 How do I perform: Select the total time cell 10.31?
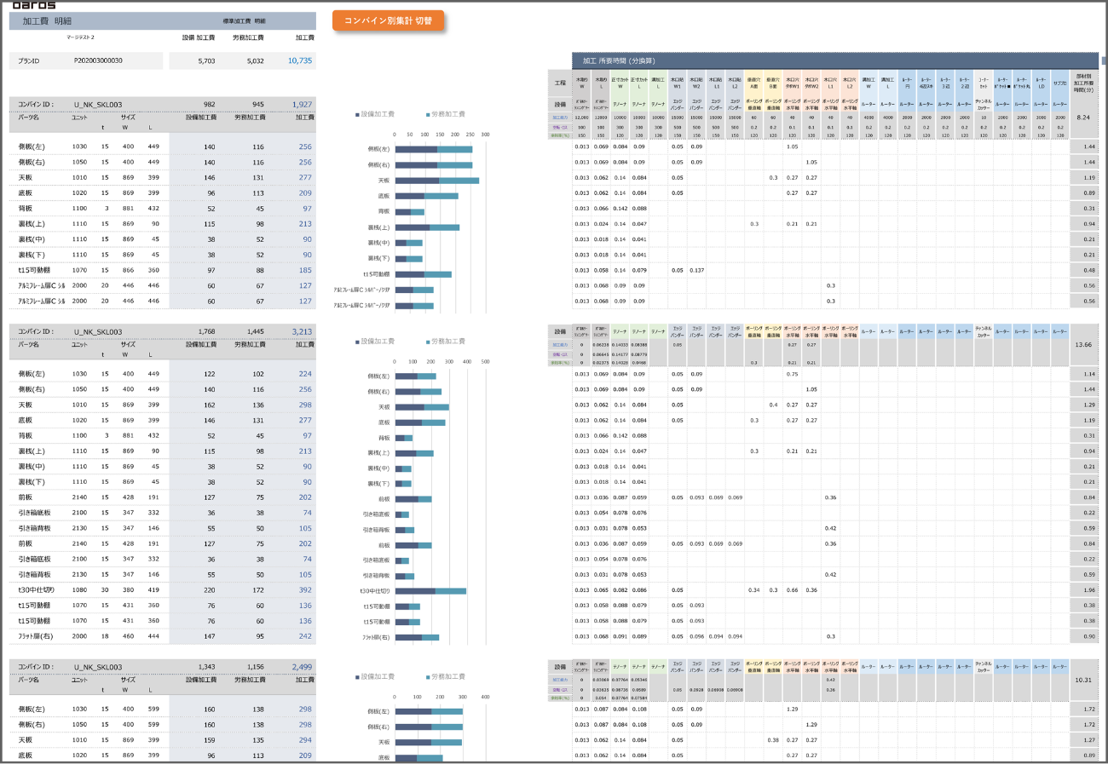tap(1084, 680)
